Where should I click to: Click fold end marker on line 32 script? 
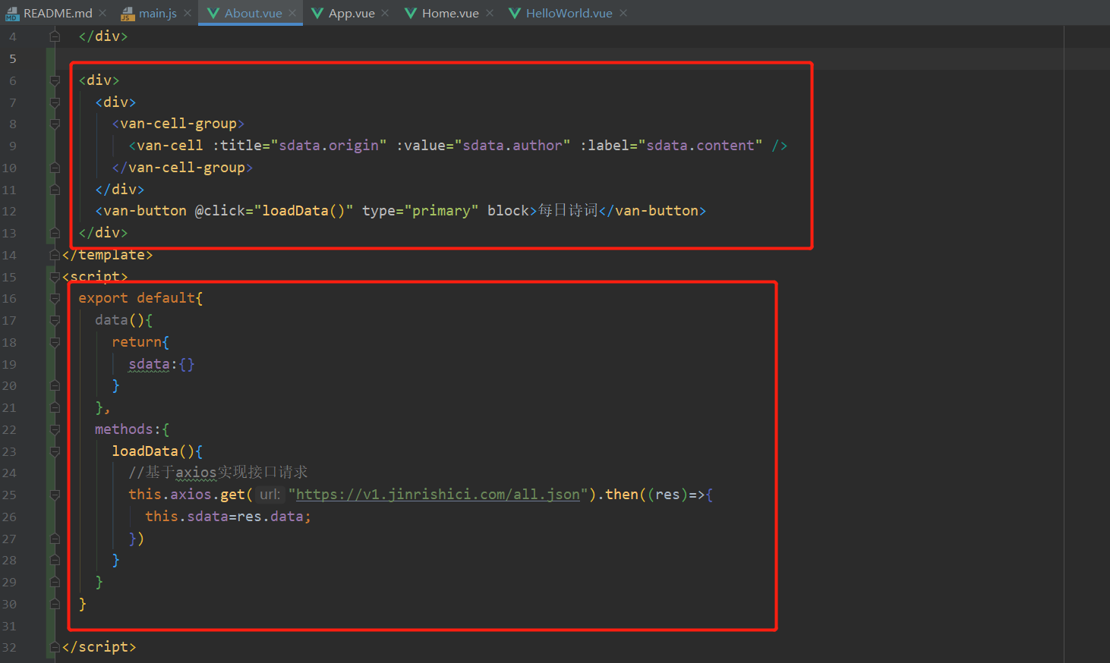[x=55, y=648]
